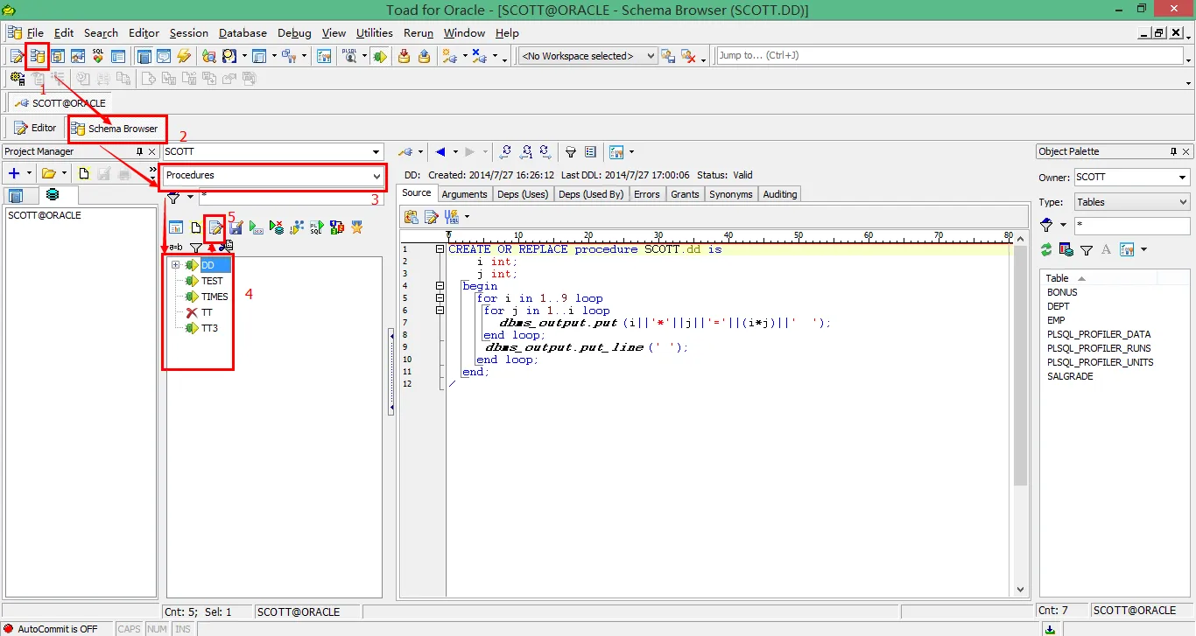Screen dimensions: 1196x636
Task: Switch to the Deps (Used By) tab
Action: (x=591, y=194)
